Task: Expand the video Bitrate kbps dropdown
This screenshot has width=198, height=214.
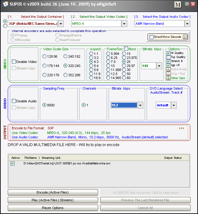Action: (x=159, y=66)
